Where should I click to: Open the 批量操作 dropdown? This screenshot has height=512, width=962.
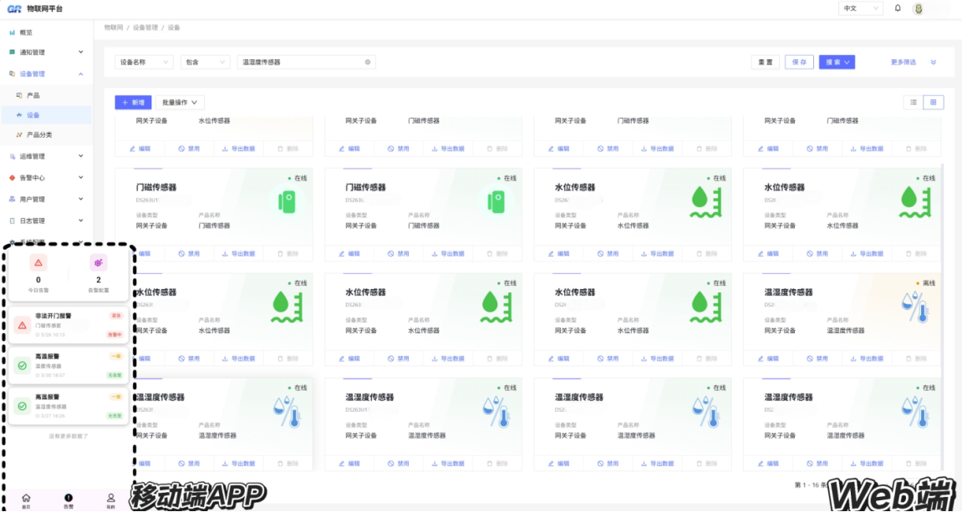pyautogui.click(x=180, y=103)
